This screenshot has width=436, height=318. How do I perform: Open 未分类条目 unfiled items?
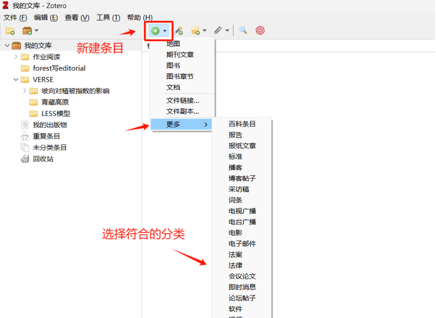coord(50,148)
